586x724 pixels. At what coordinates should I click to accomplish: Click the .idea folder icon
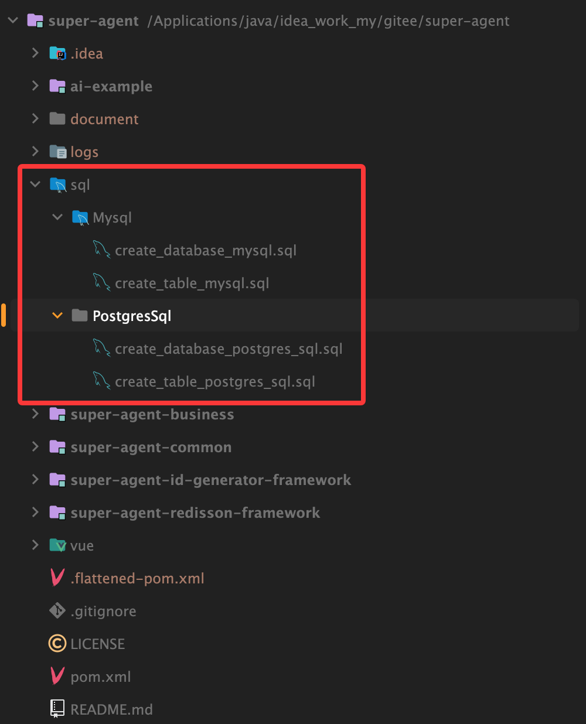tap(57, 54)
